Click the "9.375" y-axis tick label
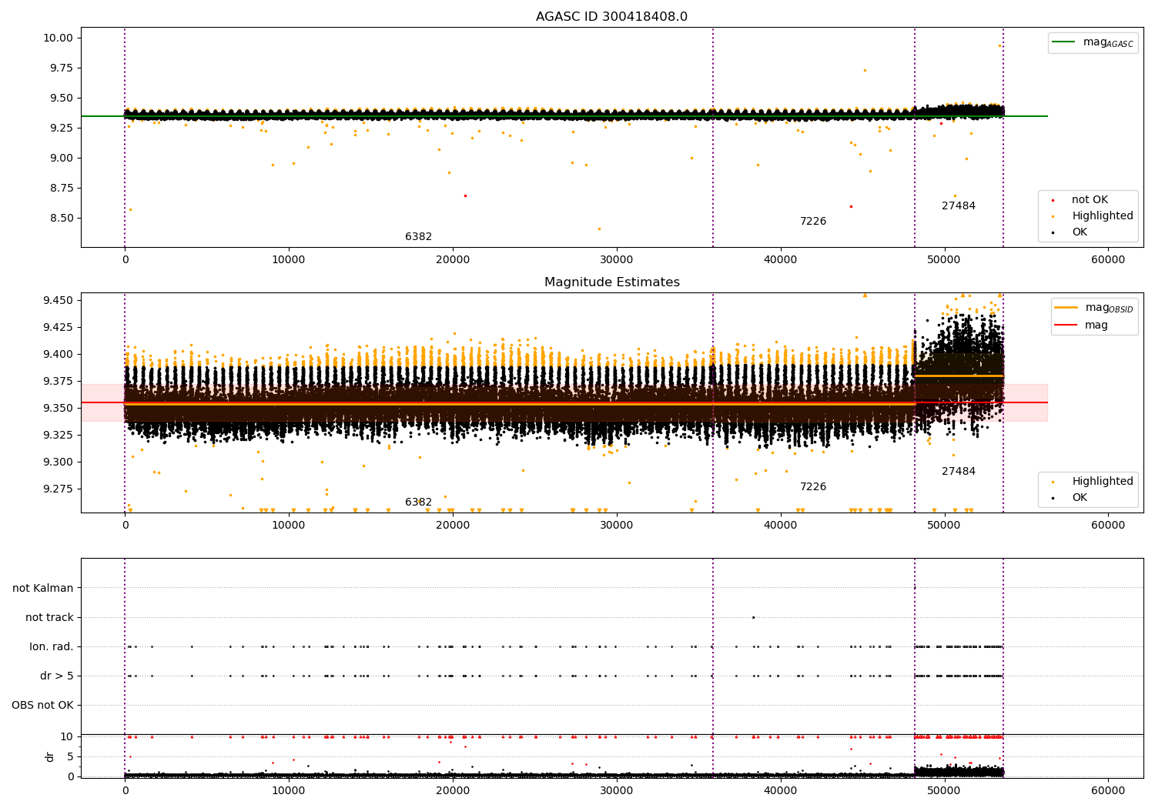The image size is (1155, 808). tap(58, 382)
